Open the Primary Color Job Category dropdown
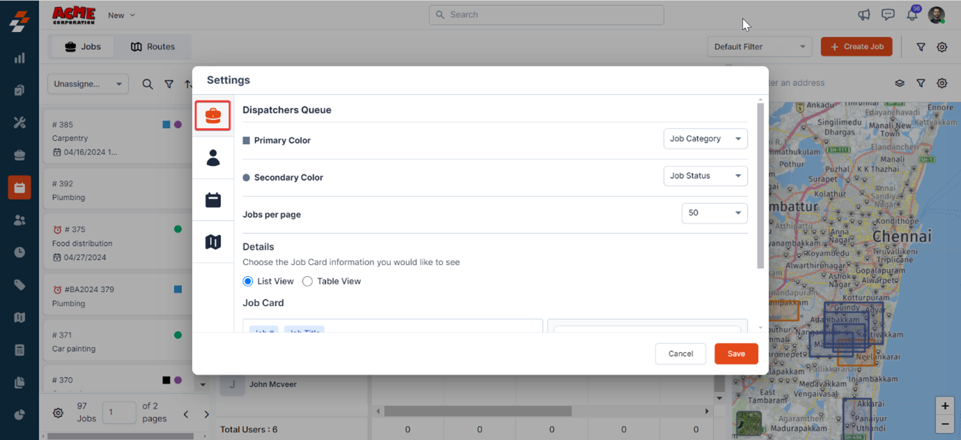 click(x=705, y=139)
